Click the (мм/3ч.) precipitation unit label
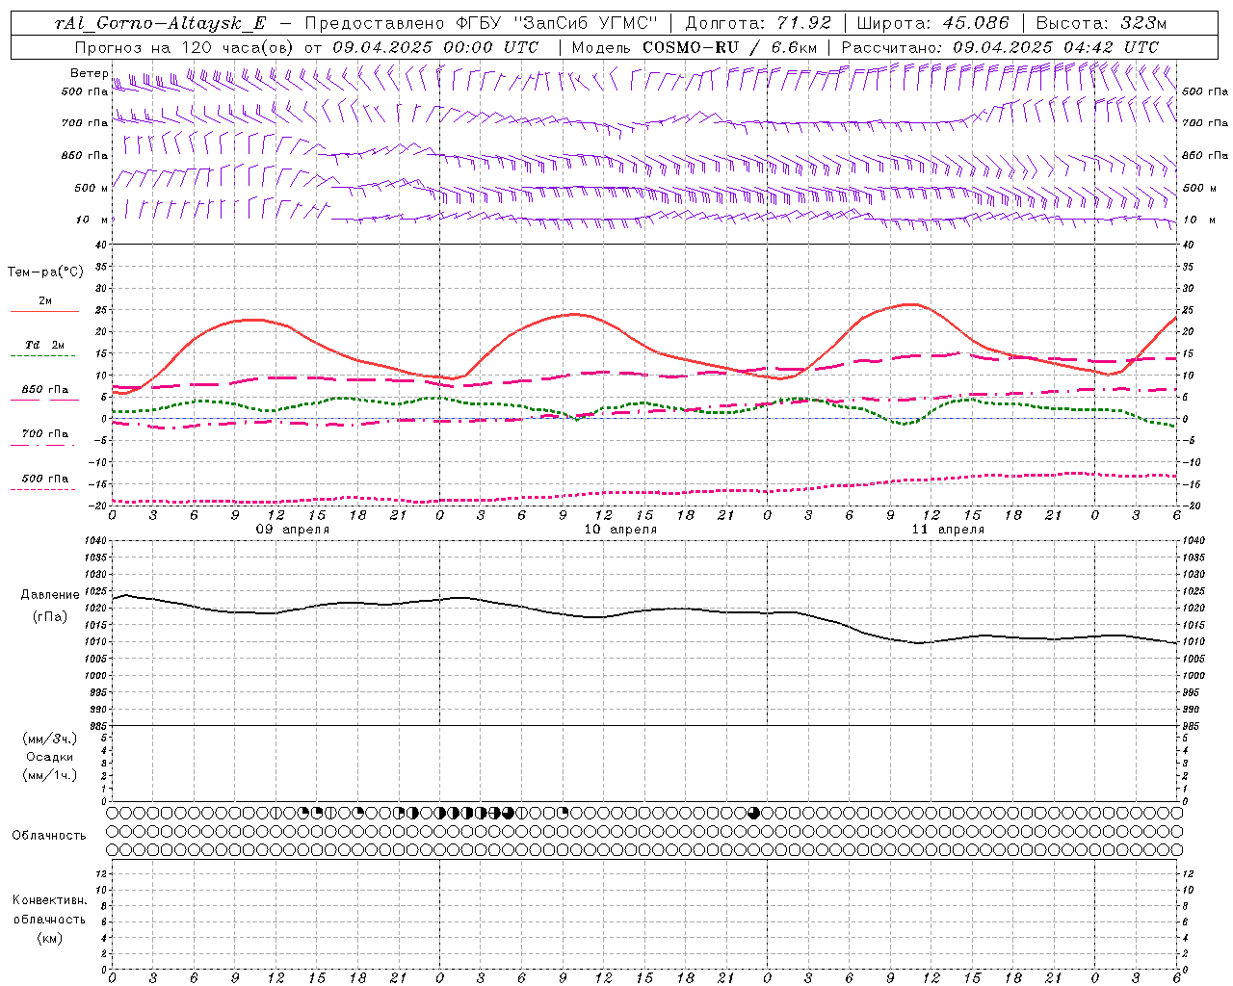 point(50,739)
